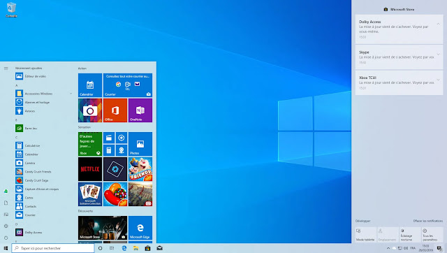Open Tous les paramètres quick action
Screen dimensions: 447x253
432,235
